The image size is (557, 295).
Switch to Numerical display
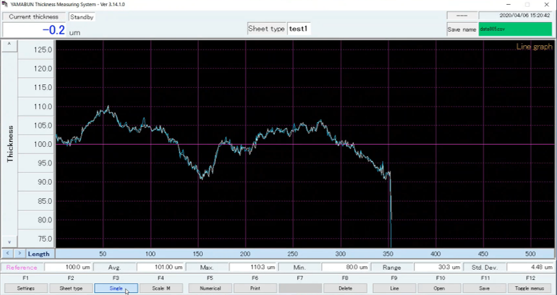[210, 289]
